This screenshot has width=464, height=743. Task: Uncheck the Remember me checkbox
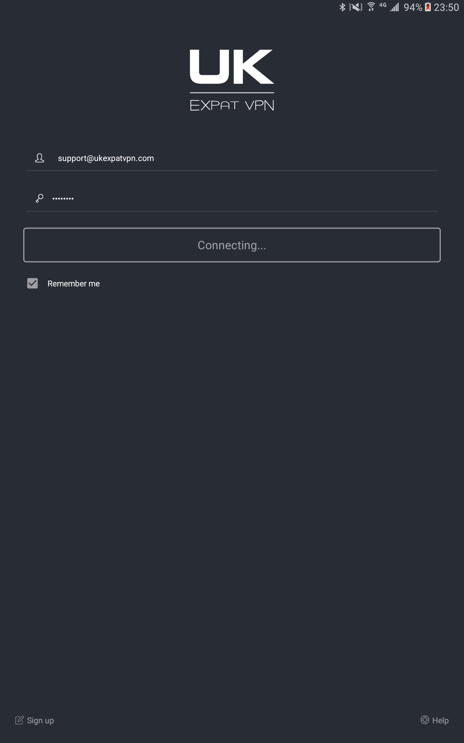tap(32, 283)
